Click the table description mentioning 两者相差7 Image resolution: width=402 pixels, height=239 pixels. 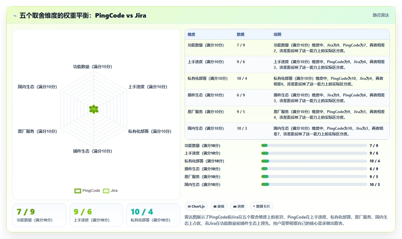coord(329,131)
